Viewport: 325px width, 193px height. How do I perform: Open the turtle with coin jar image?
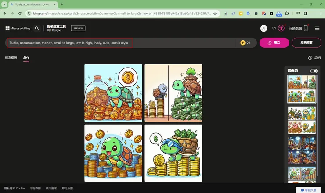point(113,93)
